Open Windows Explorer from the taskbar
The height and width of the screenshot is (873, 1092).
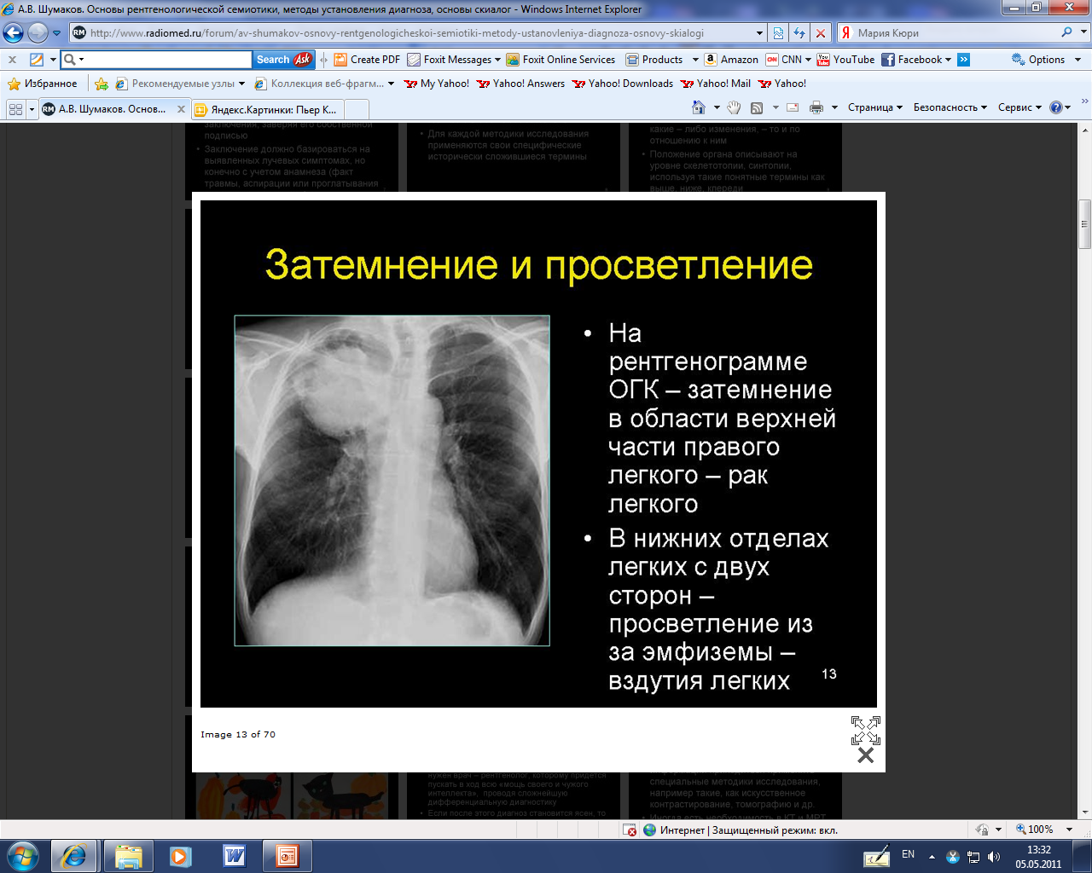click(x=128, y=856)
